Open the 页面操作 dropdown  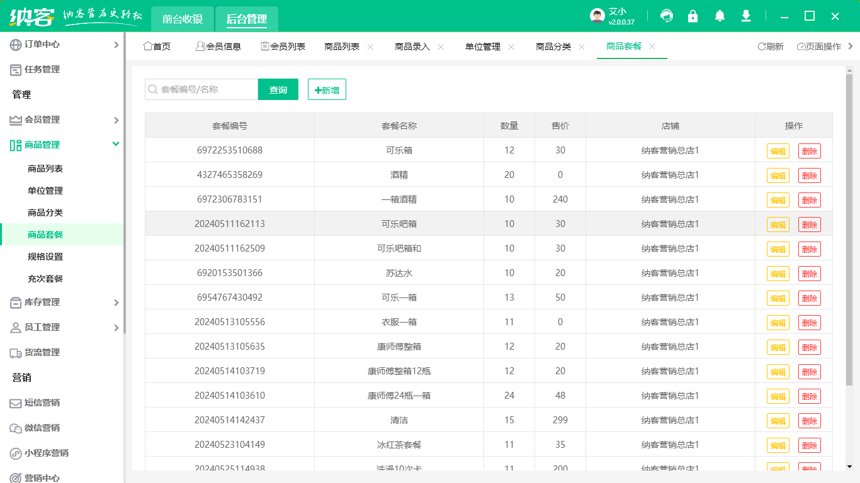[818, 47]
